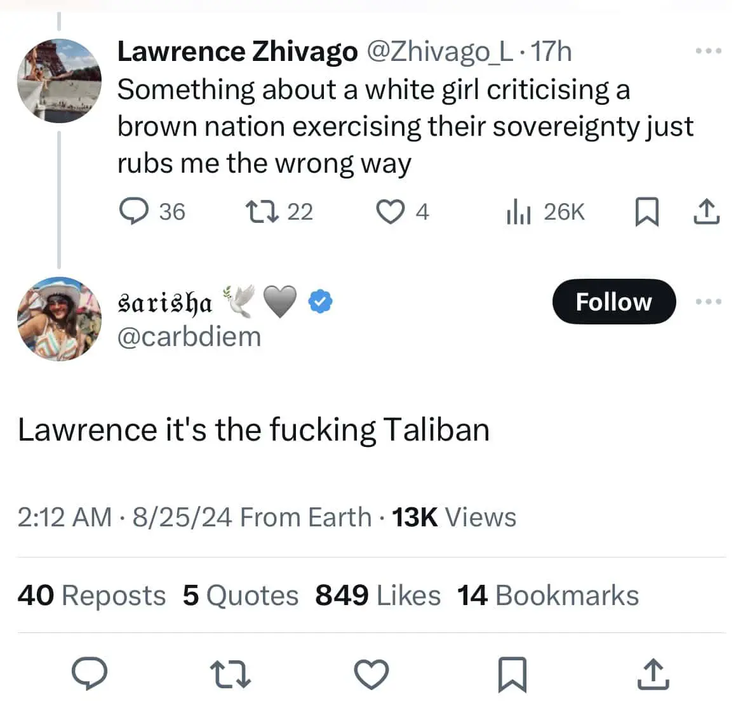Open @Zhivago_L's profile via username
Screen dimensions: 743x720
coord(439,51)
